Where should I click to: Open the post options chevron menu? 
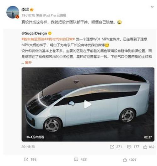coord(152,7)
